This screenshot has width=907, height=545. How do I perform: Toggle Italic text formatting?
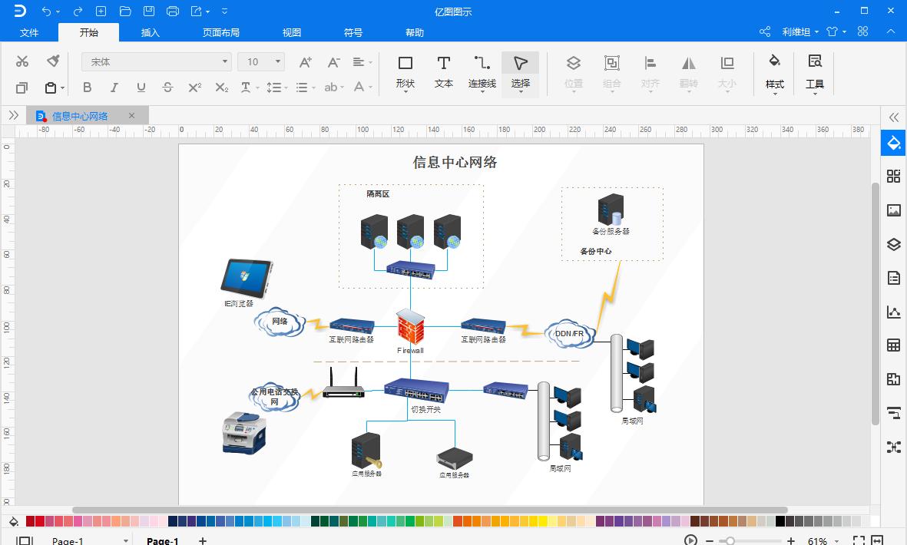114,88
